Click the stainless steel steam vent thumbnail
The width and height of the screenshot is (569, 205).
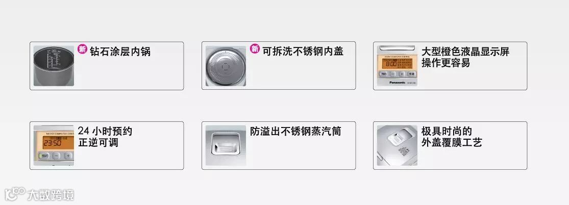226,145
